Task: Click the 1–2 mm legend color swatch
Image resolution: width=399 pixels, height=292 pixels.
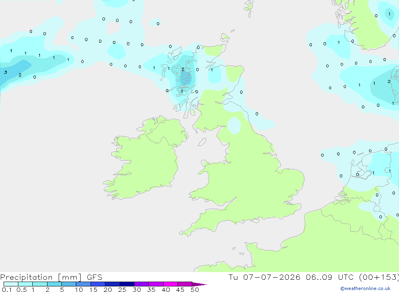Action: [40, 284]
